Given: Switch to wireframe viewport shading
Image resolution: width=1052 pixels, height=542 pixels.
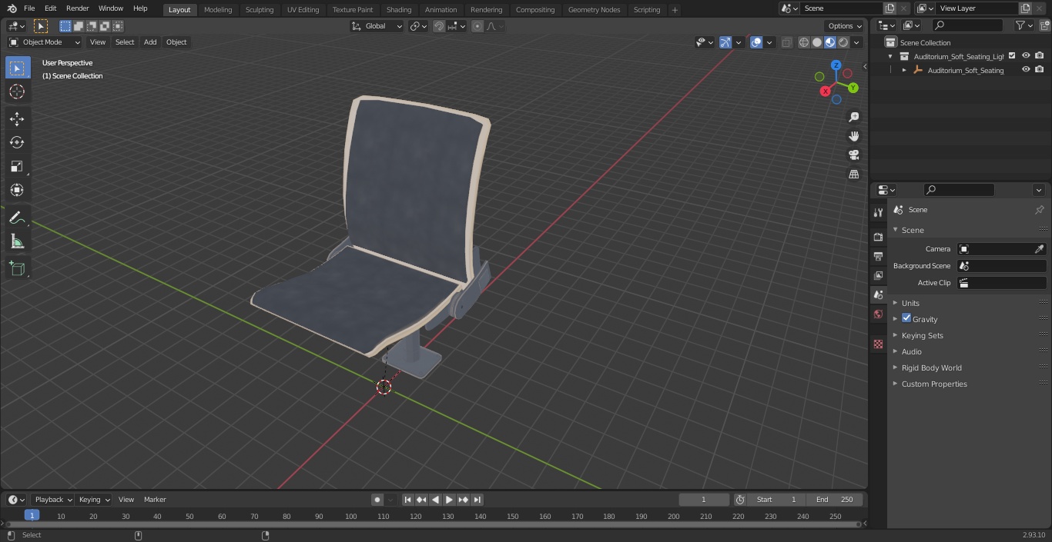Looking at the screenshot, I should coord(803,42).
